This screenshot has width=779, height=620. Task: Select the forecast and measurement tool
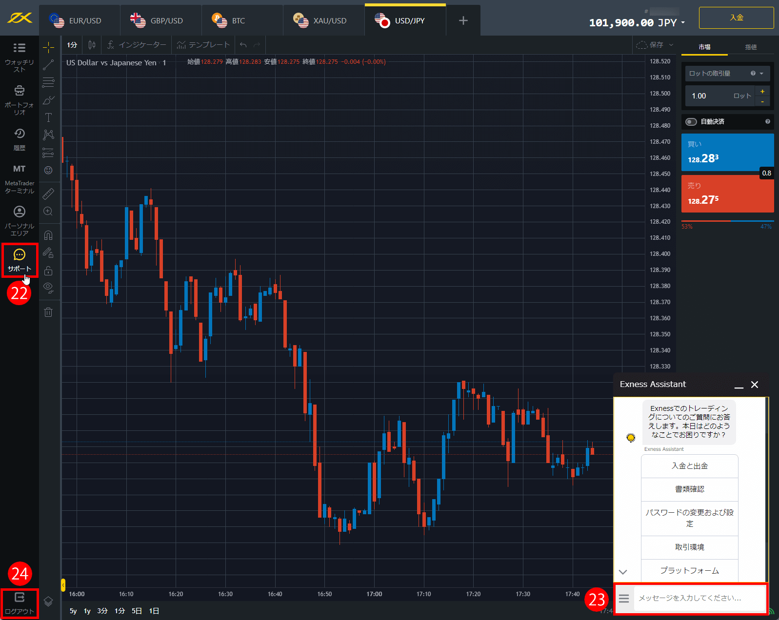pos(48,153)
